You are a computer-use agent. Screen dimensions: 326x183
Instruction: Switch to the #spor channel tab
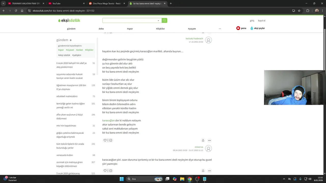tap(130, 29)
